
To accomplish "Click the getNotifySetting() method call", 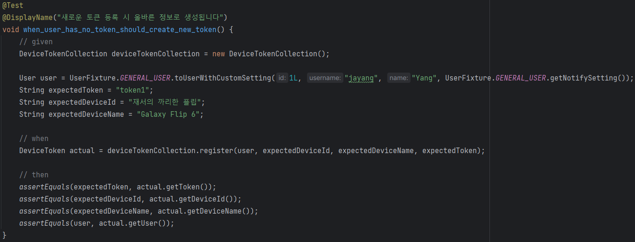I will 590,78.
